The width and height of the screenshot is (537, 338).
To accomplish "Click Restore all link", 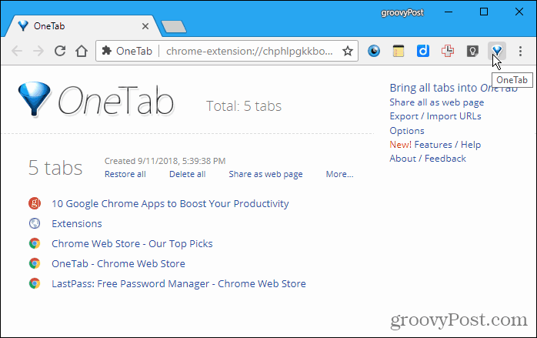I will tap(125, 174).
